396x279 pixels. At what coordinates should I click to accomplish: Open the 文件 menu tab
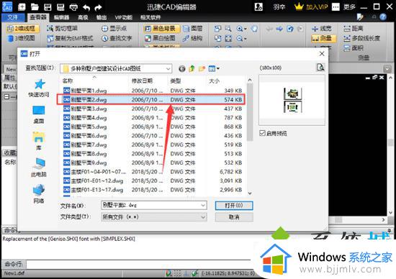tap(13, 17)
